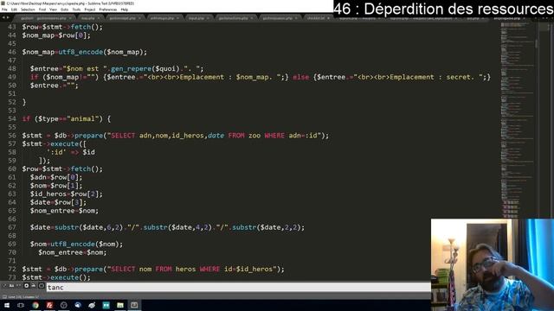The height and width of the screenshot is (311, 554).
Task: Open the Project menu
Action: [x=90, y=10]
